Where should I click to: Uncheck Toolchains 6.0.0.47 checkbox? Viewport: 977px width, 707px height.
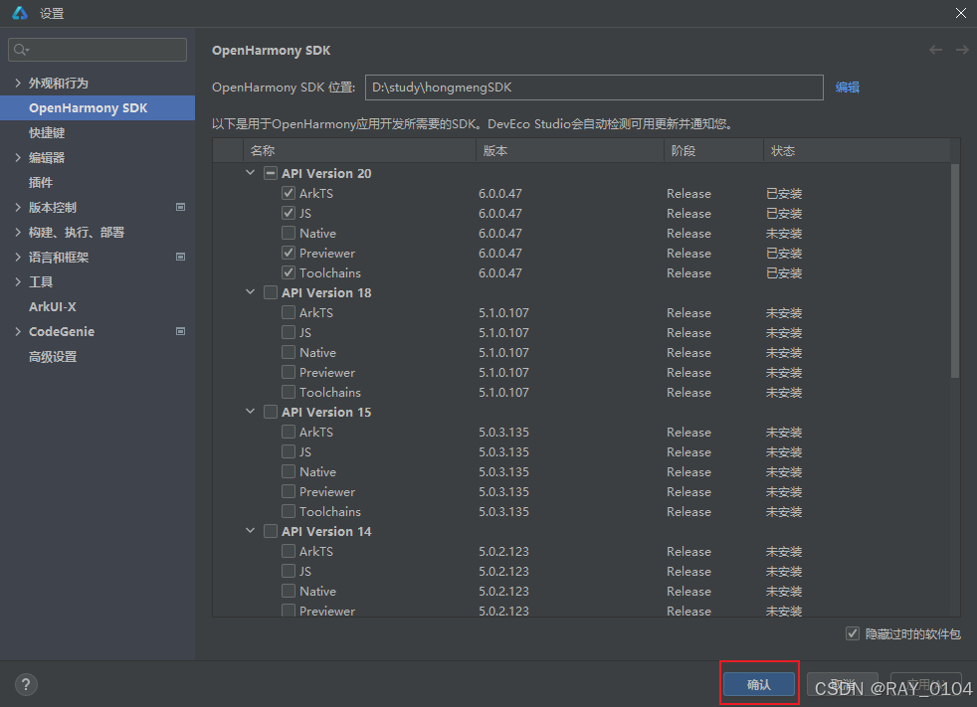pyautogui.click(x=288, y=272)
